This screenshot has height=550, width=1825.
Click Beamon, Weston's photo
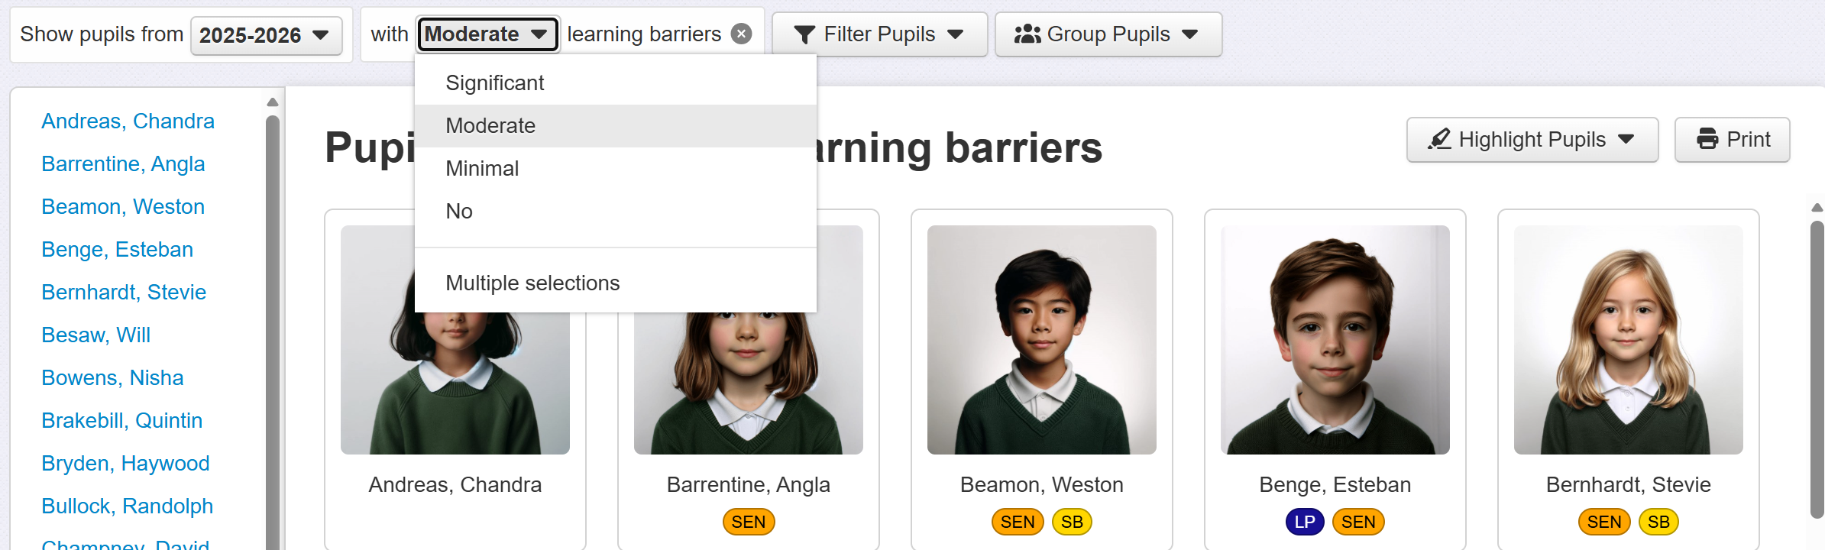coord(1042,340)
